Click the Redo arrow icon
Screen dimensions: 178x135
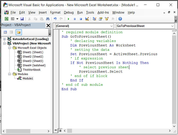(61, 19)
